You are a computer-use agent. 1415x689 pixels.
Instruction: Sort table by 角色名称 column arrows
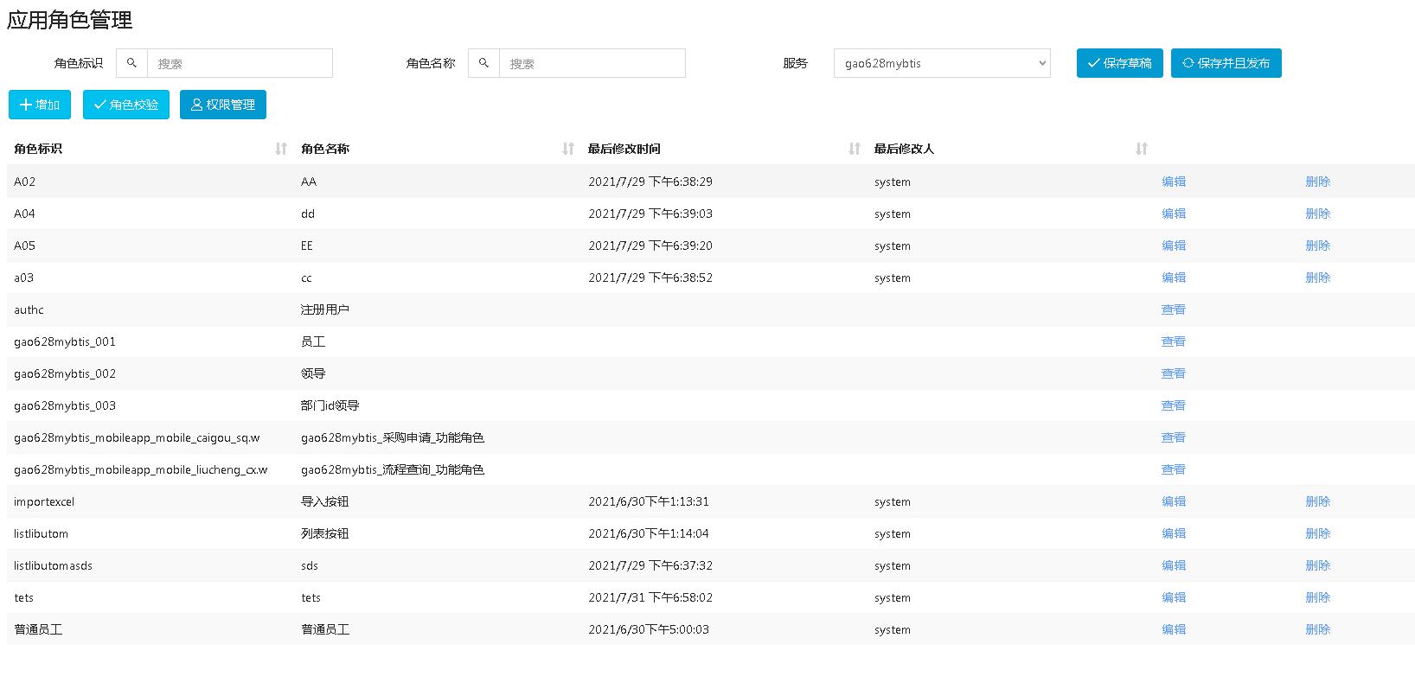pyautogui.click(x=568, y=149)
